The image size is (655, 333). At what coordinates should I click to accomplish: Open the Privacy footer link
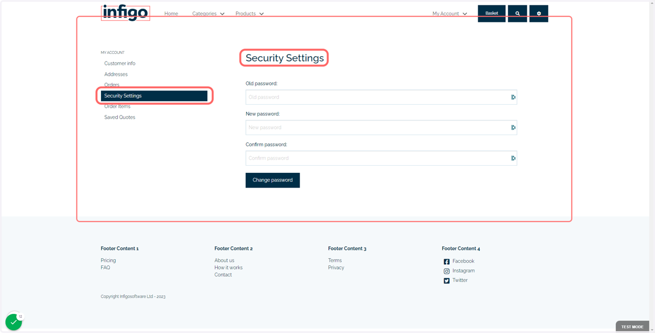pos(336,268)
